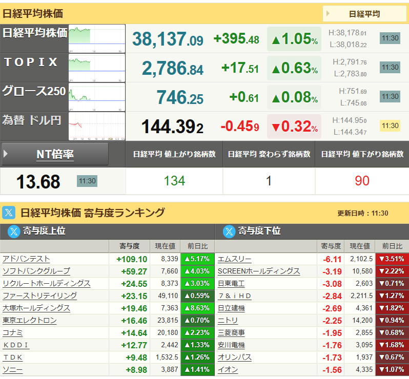
Task: Open the 日経平均 button at top right
Action: [364, 14]
